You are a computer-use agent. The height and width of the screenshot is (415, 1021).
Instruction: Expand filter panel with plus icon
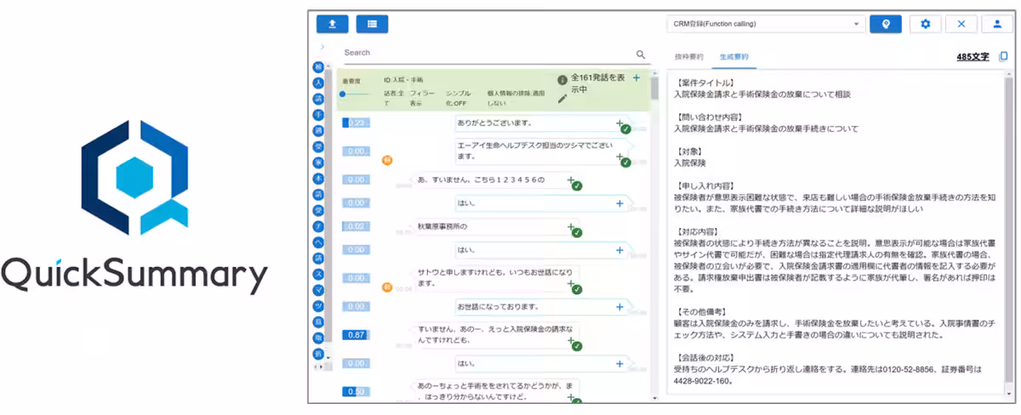point(636,77)
